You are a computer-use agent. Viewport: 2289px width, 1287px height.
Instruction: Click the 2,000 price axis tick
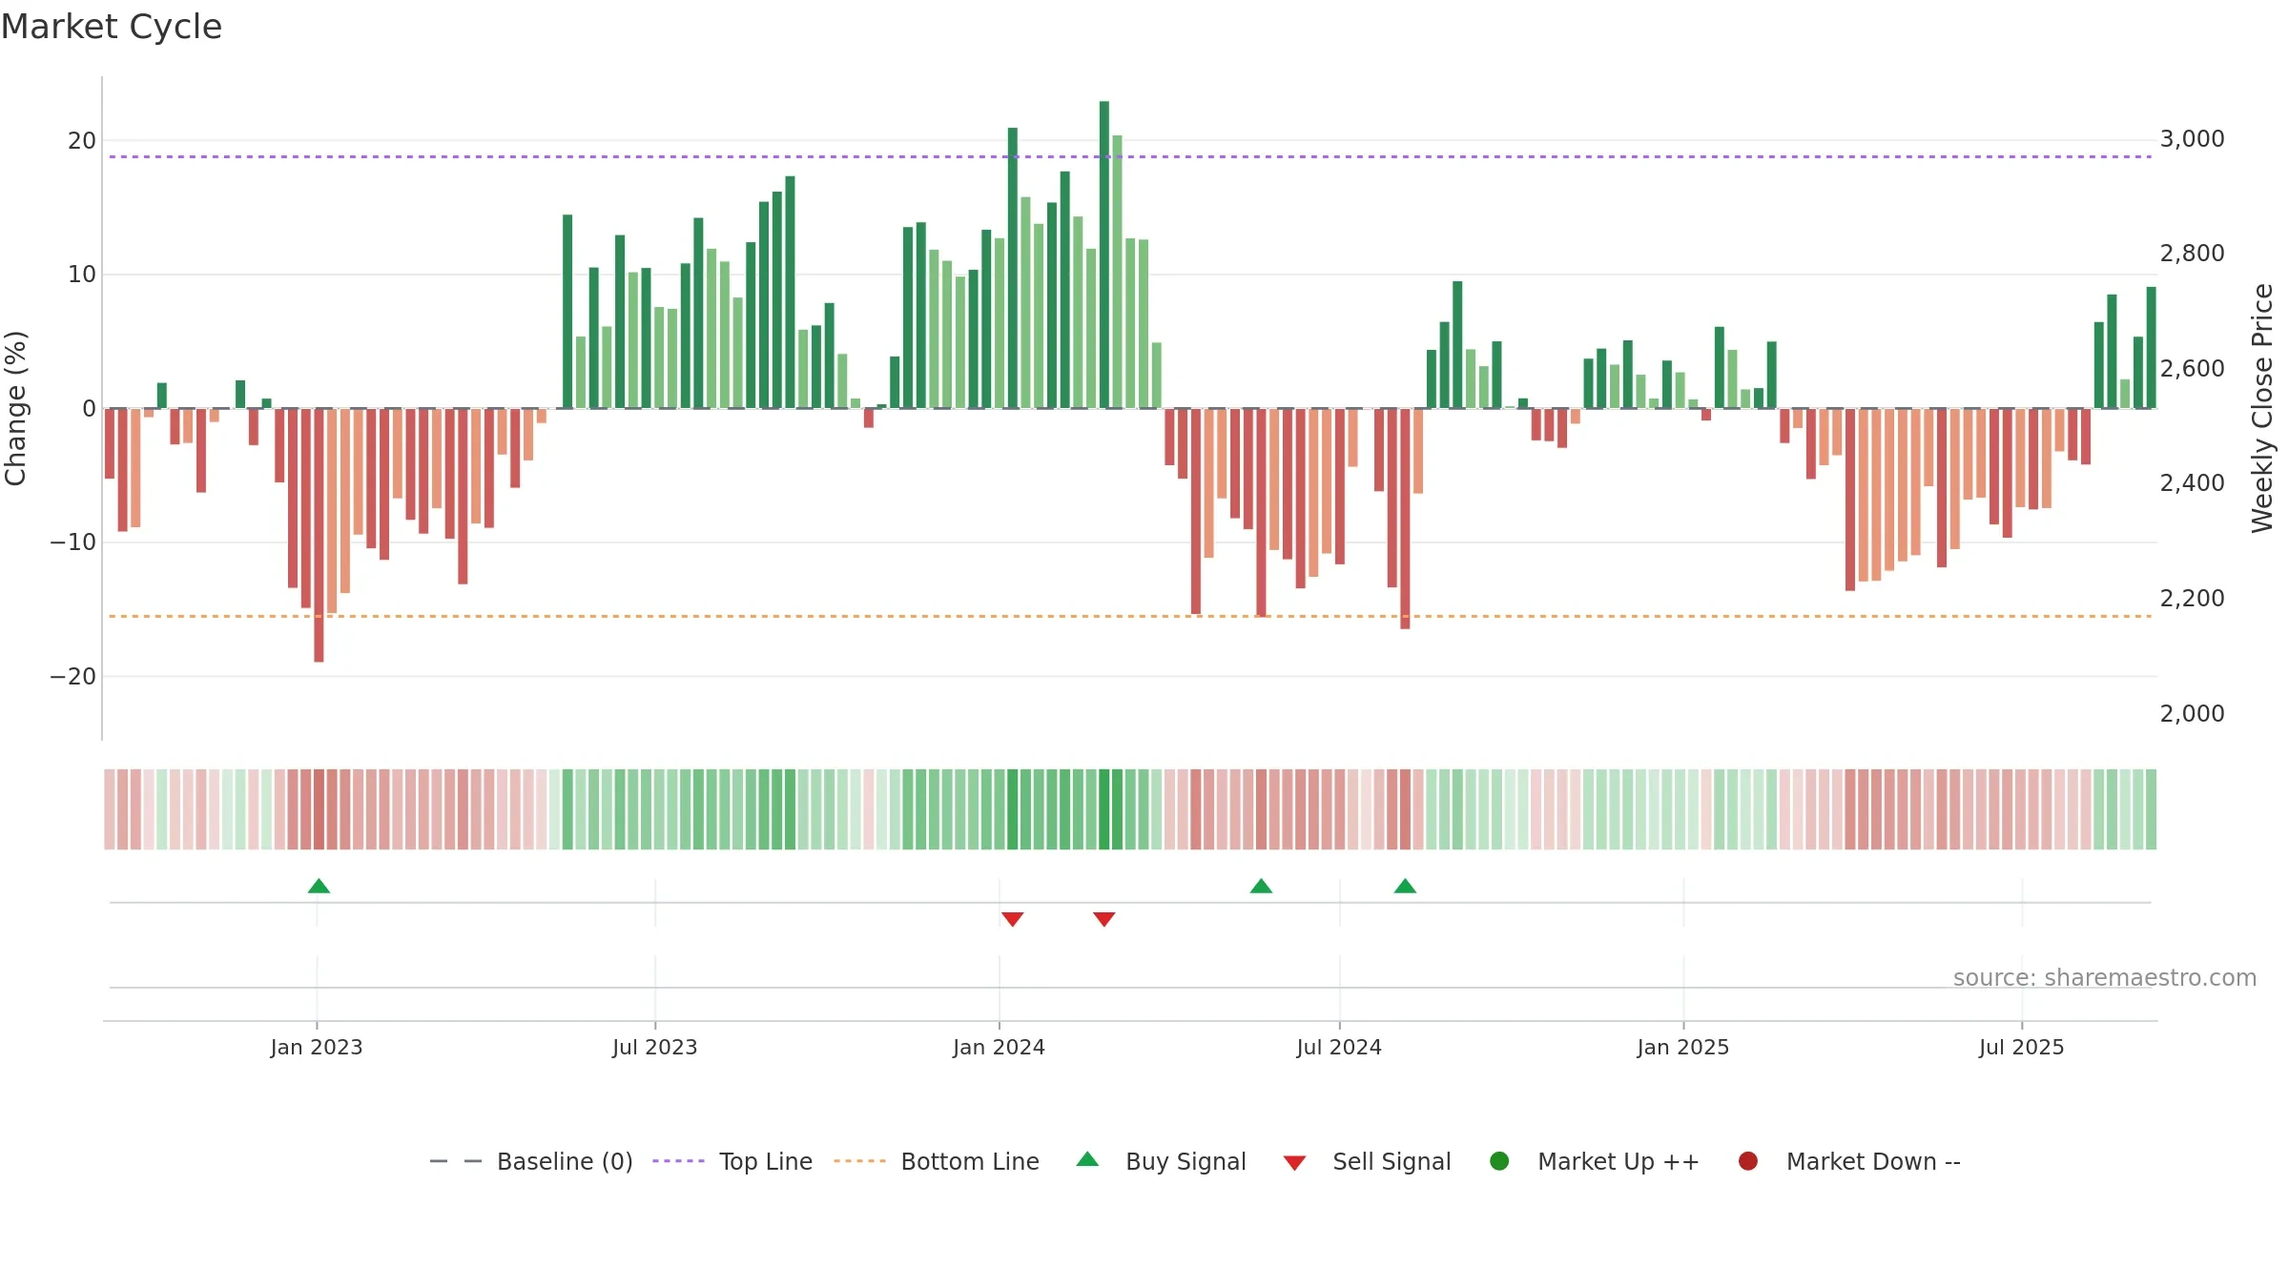[2193, 713]
